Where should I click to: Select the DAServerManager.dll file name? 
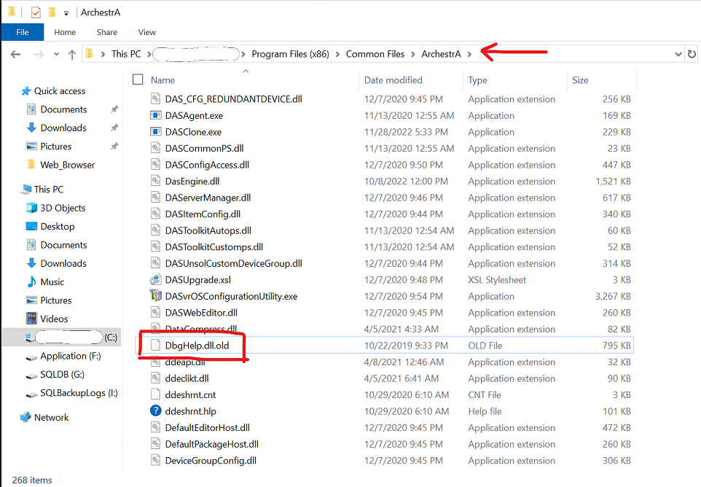tap(208, 198)
